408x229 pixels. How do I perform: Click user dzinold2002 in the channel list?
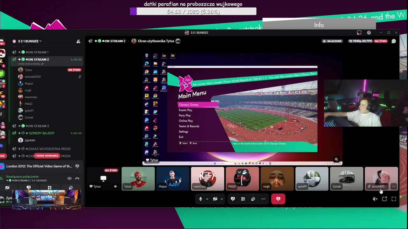pyautogui.click(x=33, y=77)
